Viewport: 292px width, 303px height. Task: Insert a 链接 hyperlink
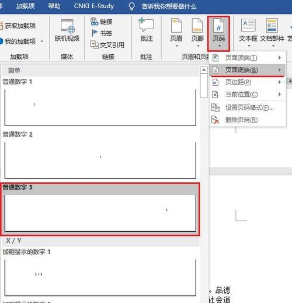[102, 22]
